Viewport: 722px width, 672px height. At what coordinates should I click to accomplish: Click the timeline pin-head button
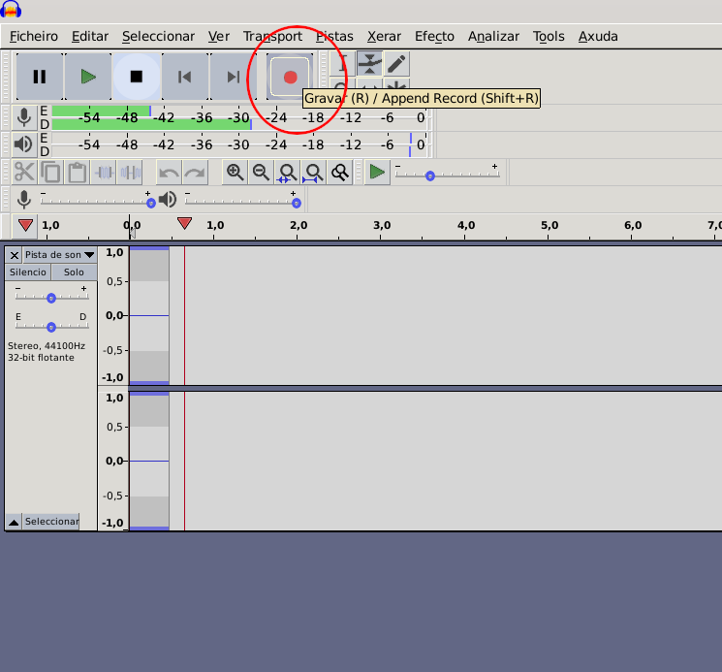[x=25, y=226]
